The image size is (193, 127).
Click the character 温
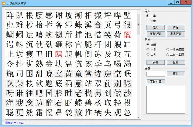[69, 64]
